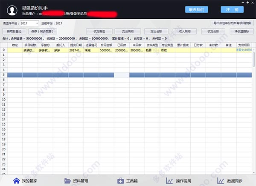256x186 pixels.
Task: Select the 未付款 column header
Action: [213, 45]
